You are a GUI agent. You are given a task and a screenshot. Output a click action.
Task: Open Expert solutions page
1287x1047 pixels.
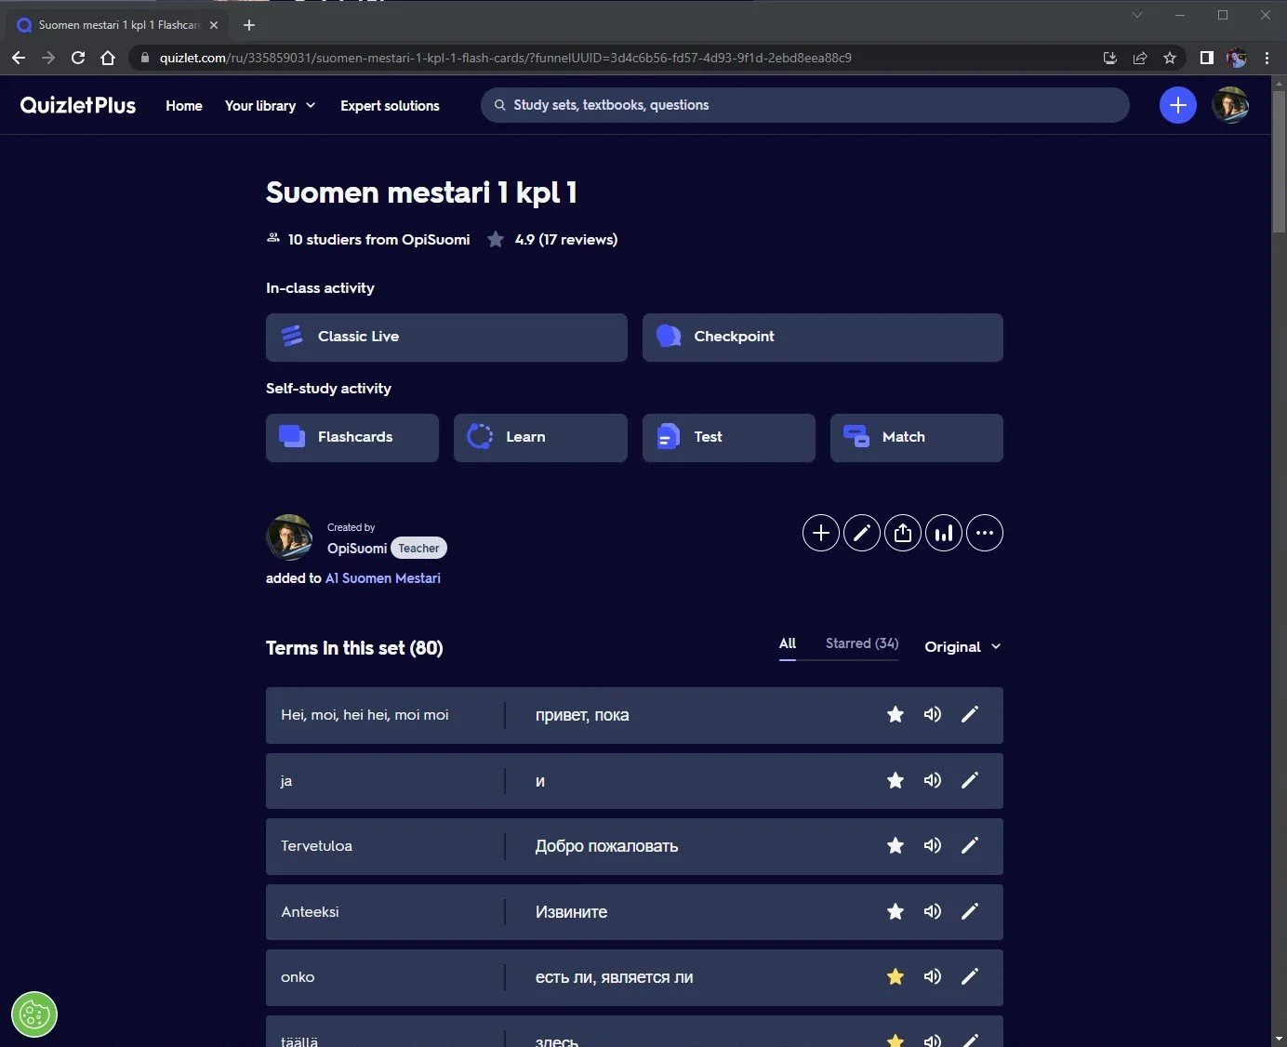pos(390,106)
